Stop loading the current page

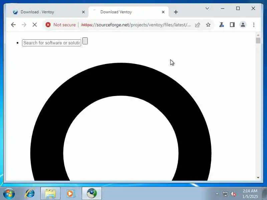(x=35, y=25)
